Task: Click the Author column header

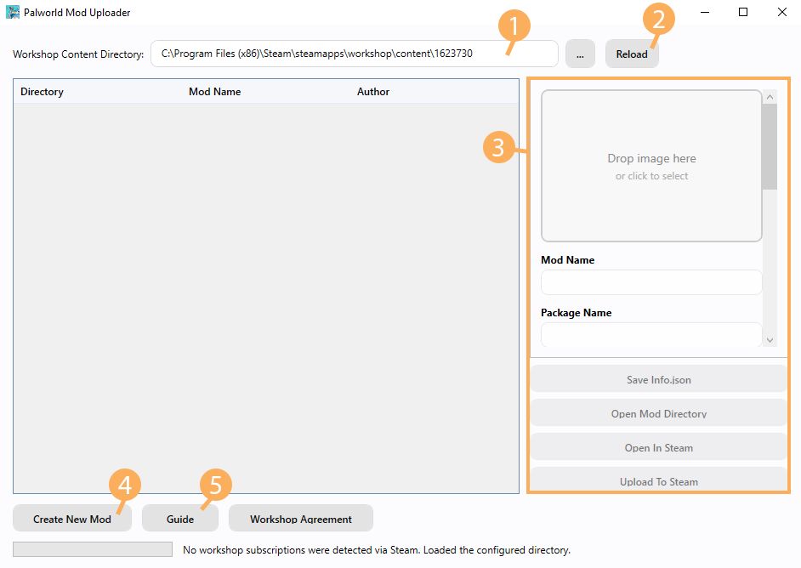Action: [373, 92]
